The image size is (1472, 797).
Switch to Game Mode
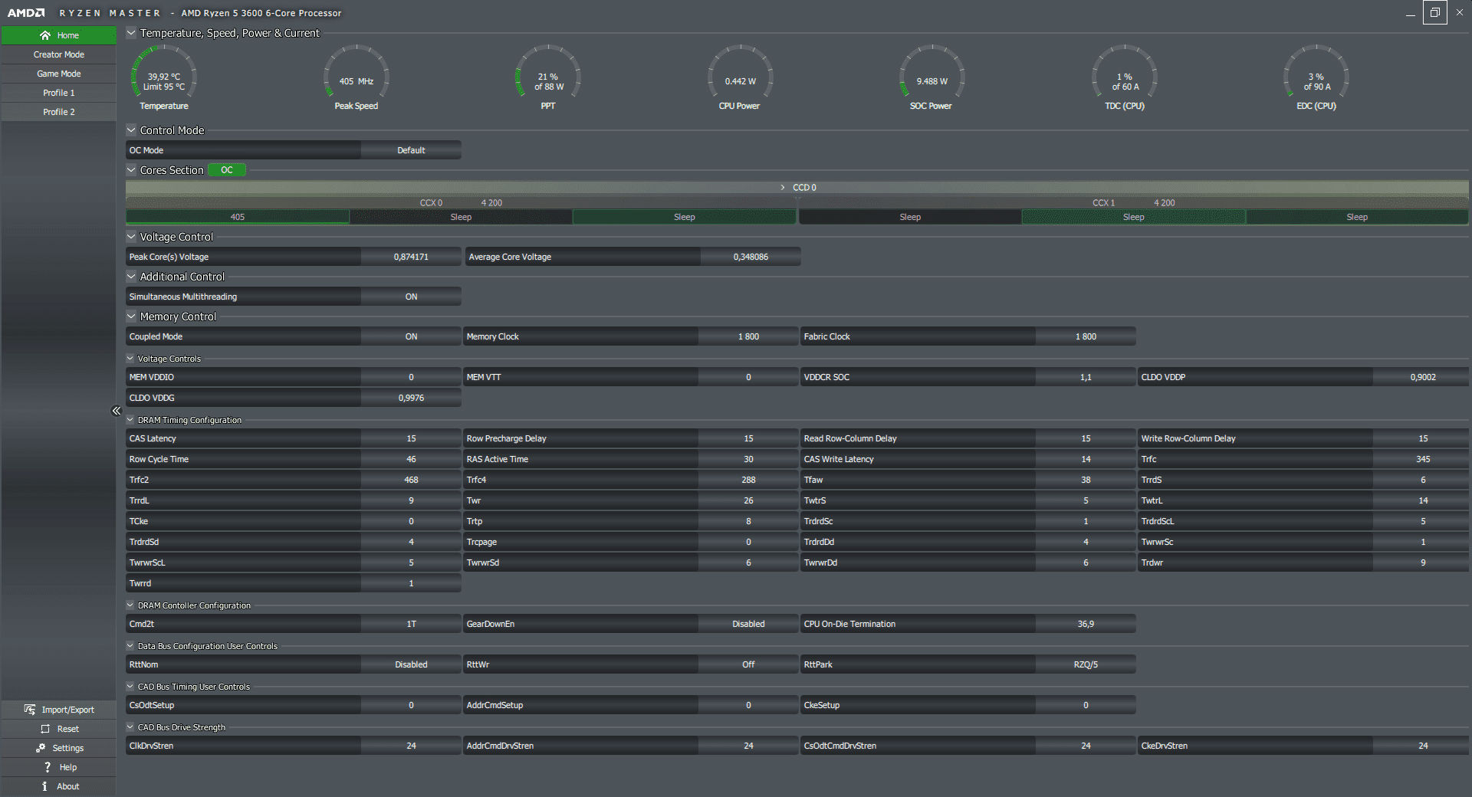[x=59, y=74]
